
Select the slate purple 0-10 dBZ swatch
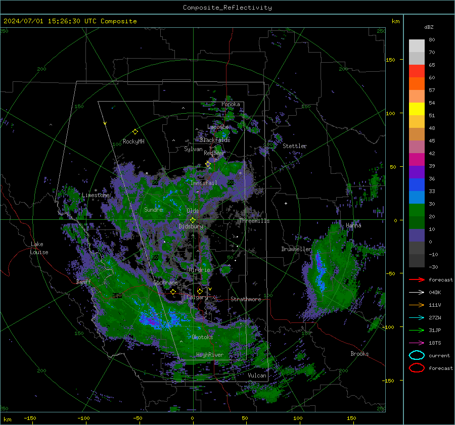(417, 235)
